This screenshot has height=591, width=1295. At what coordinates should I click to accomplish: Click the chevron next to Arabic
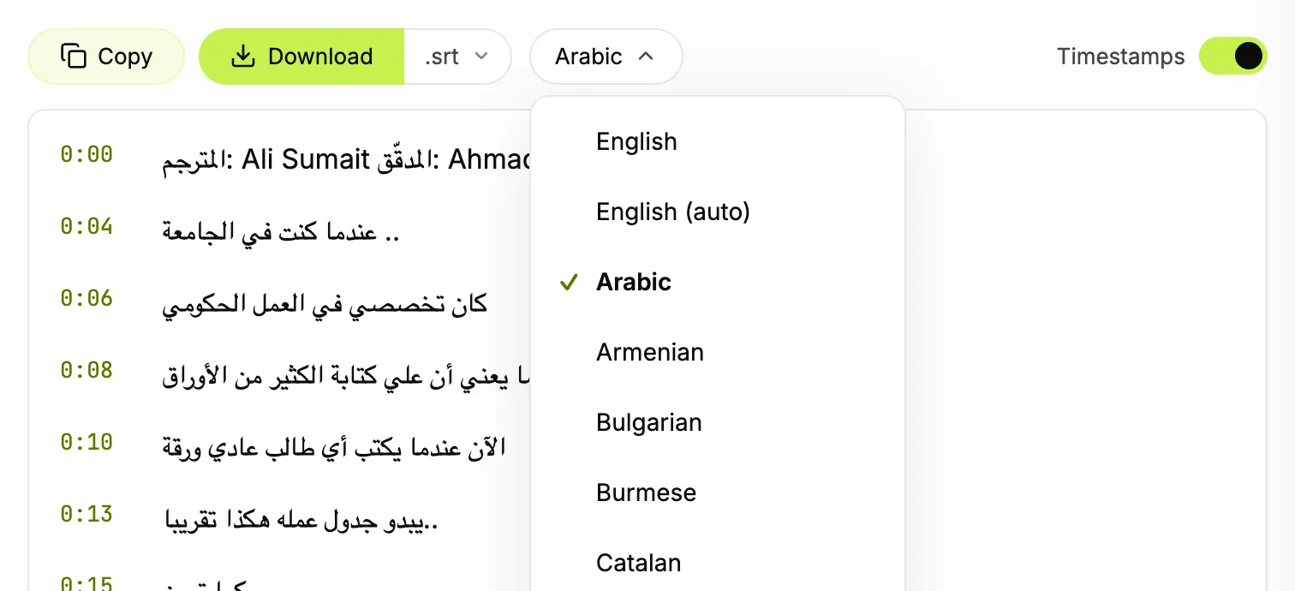click(x=647, y=57)
